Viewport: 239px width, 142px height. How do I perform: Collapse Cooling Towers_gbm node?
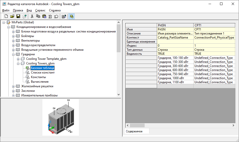(x=18, y=64)
